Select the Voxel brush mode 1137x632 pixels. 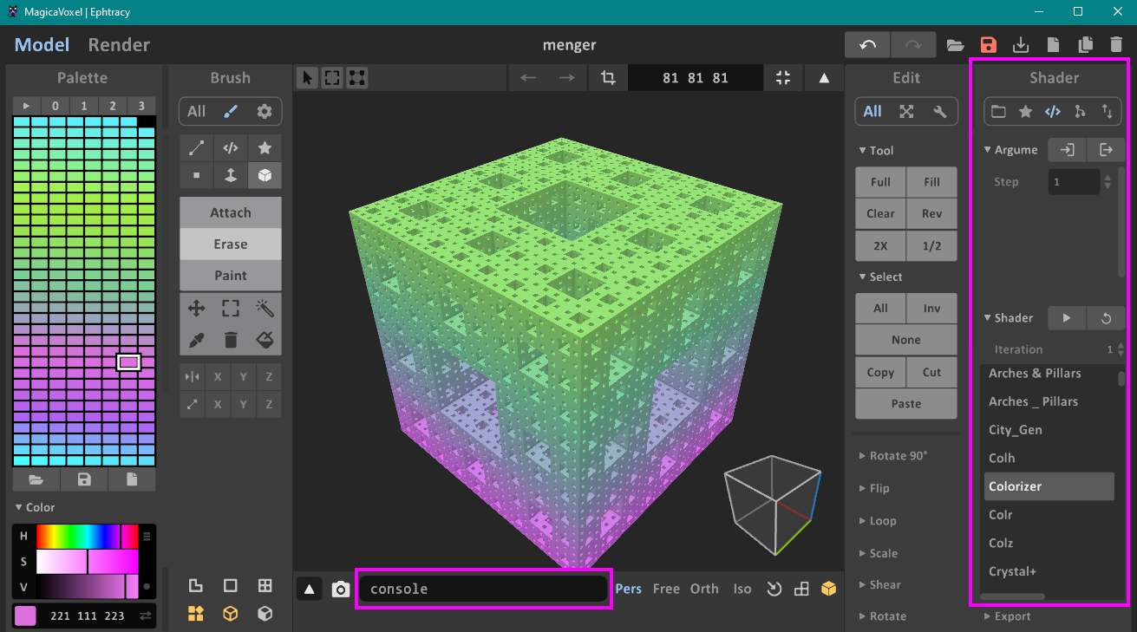pyautogui.click(x=265, y=175)
